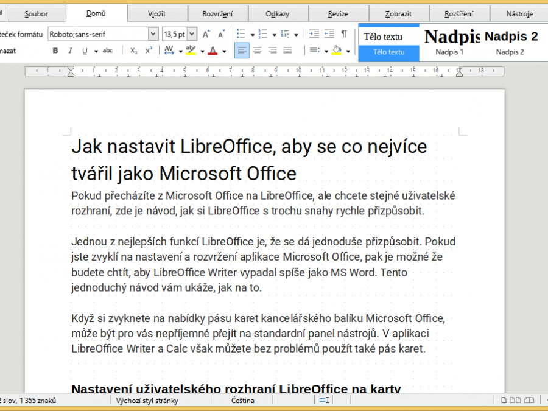Screen dimensions: 548x411
Task: Toggle unordered bullet list
Action: [241, 34]
